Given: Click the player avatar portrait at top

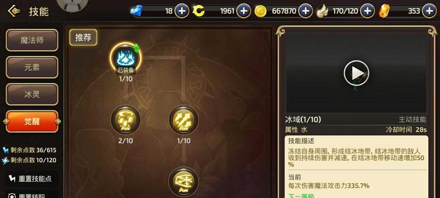Looking at the screenshot, I should pos(71,6).
